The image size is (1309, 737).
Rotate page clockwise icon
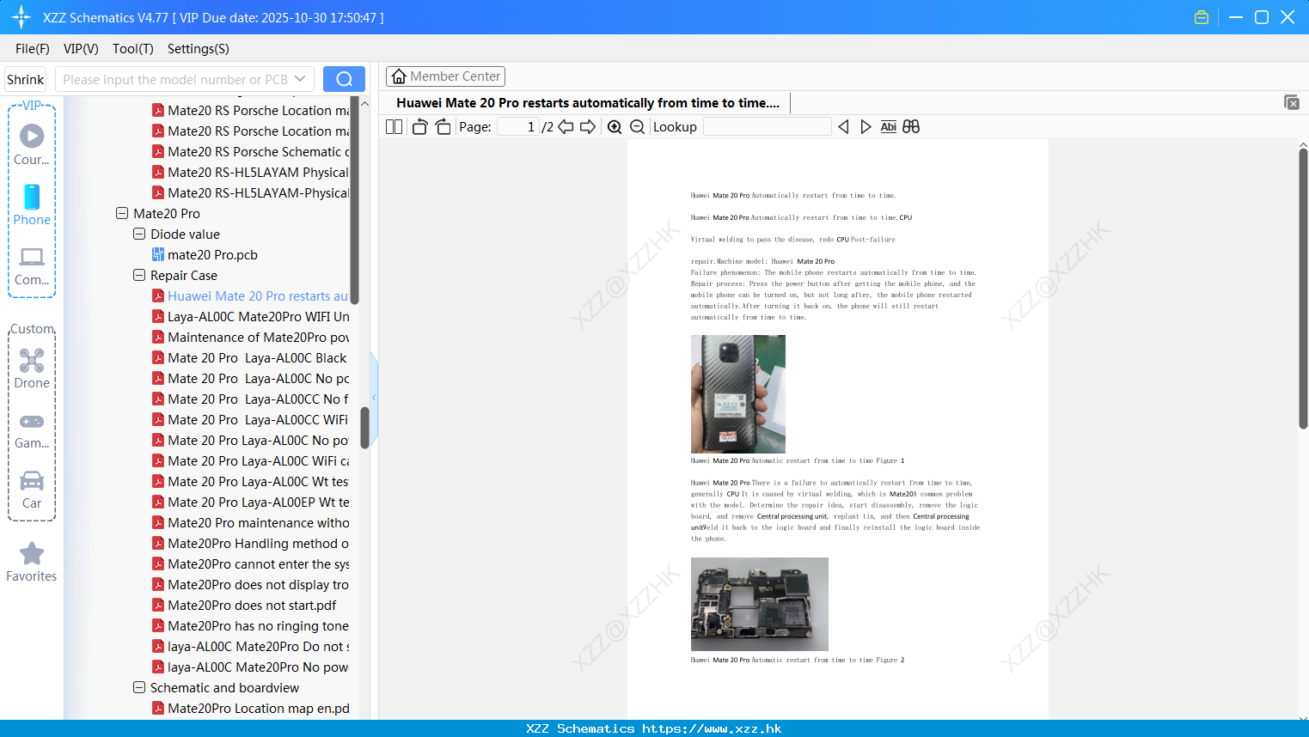tap(443, 127)
